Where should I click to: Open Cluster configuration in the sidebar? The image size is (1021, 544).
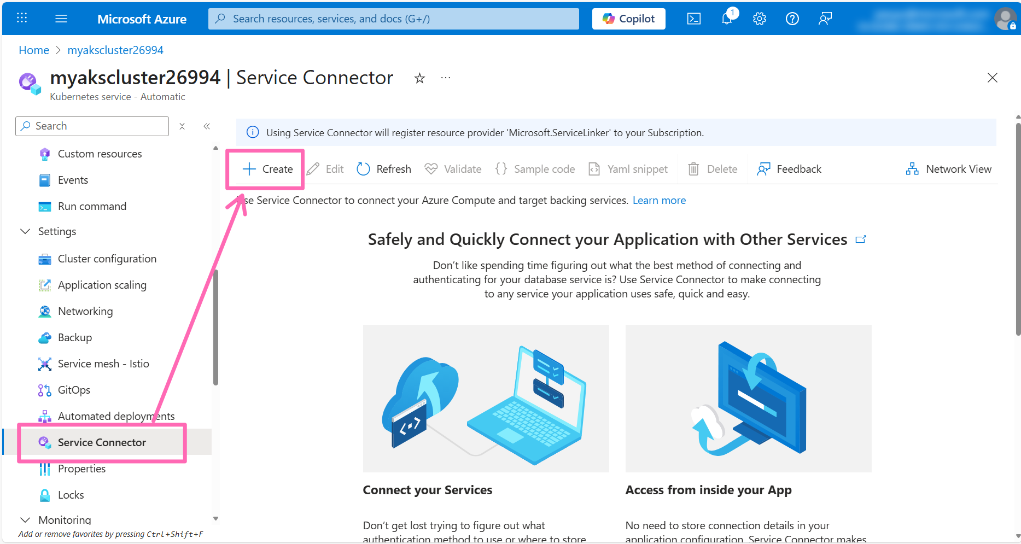pyautogui.click(x=107, y=259)
